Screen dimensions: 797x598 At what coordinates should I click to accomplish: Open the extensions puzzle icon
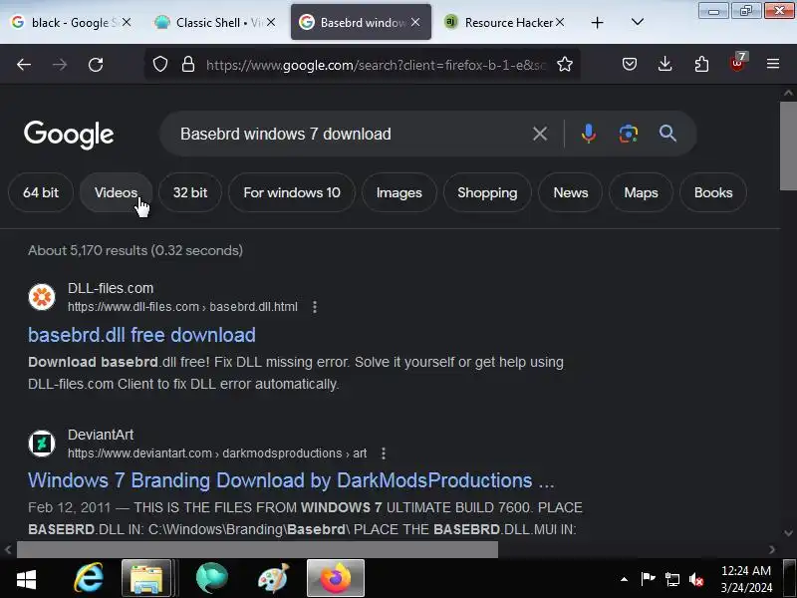(701, 64)
